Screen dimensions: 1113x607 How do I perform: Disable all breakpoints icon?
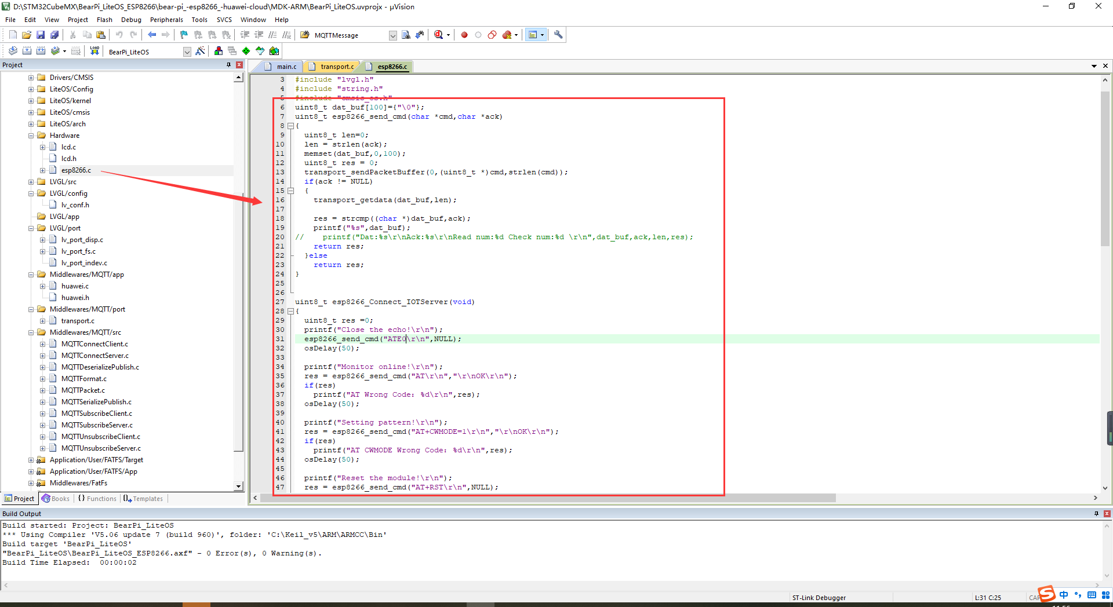492,35
